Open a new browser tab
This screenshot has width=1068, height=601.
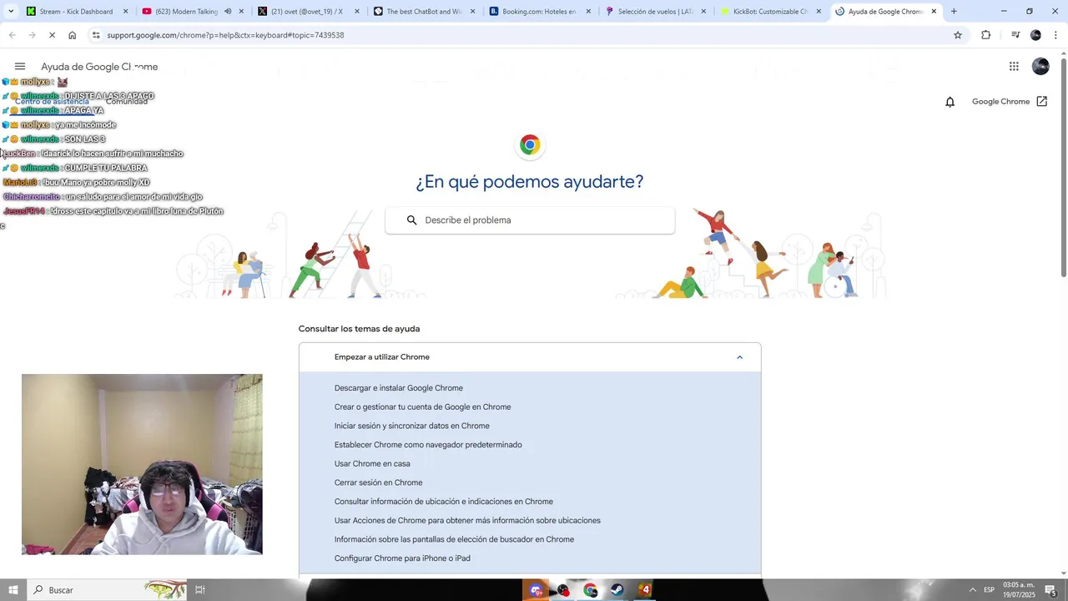click(954, 12)
